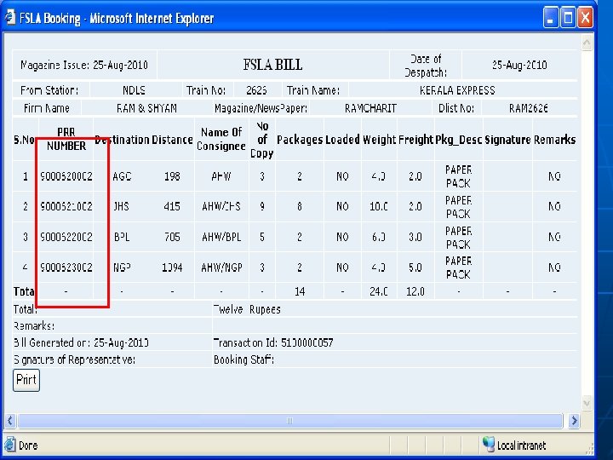
Task: Click the destination NGP cell
Action: (122, 267)
